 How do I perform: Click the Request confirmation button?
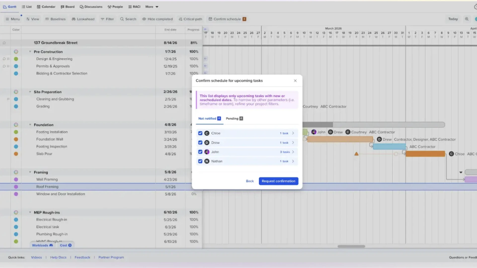278,181
